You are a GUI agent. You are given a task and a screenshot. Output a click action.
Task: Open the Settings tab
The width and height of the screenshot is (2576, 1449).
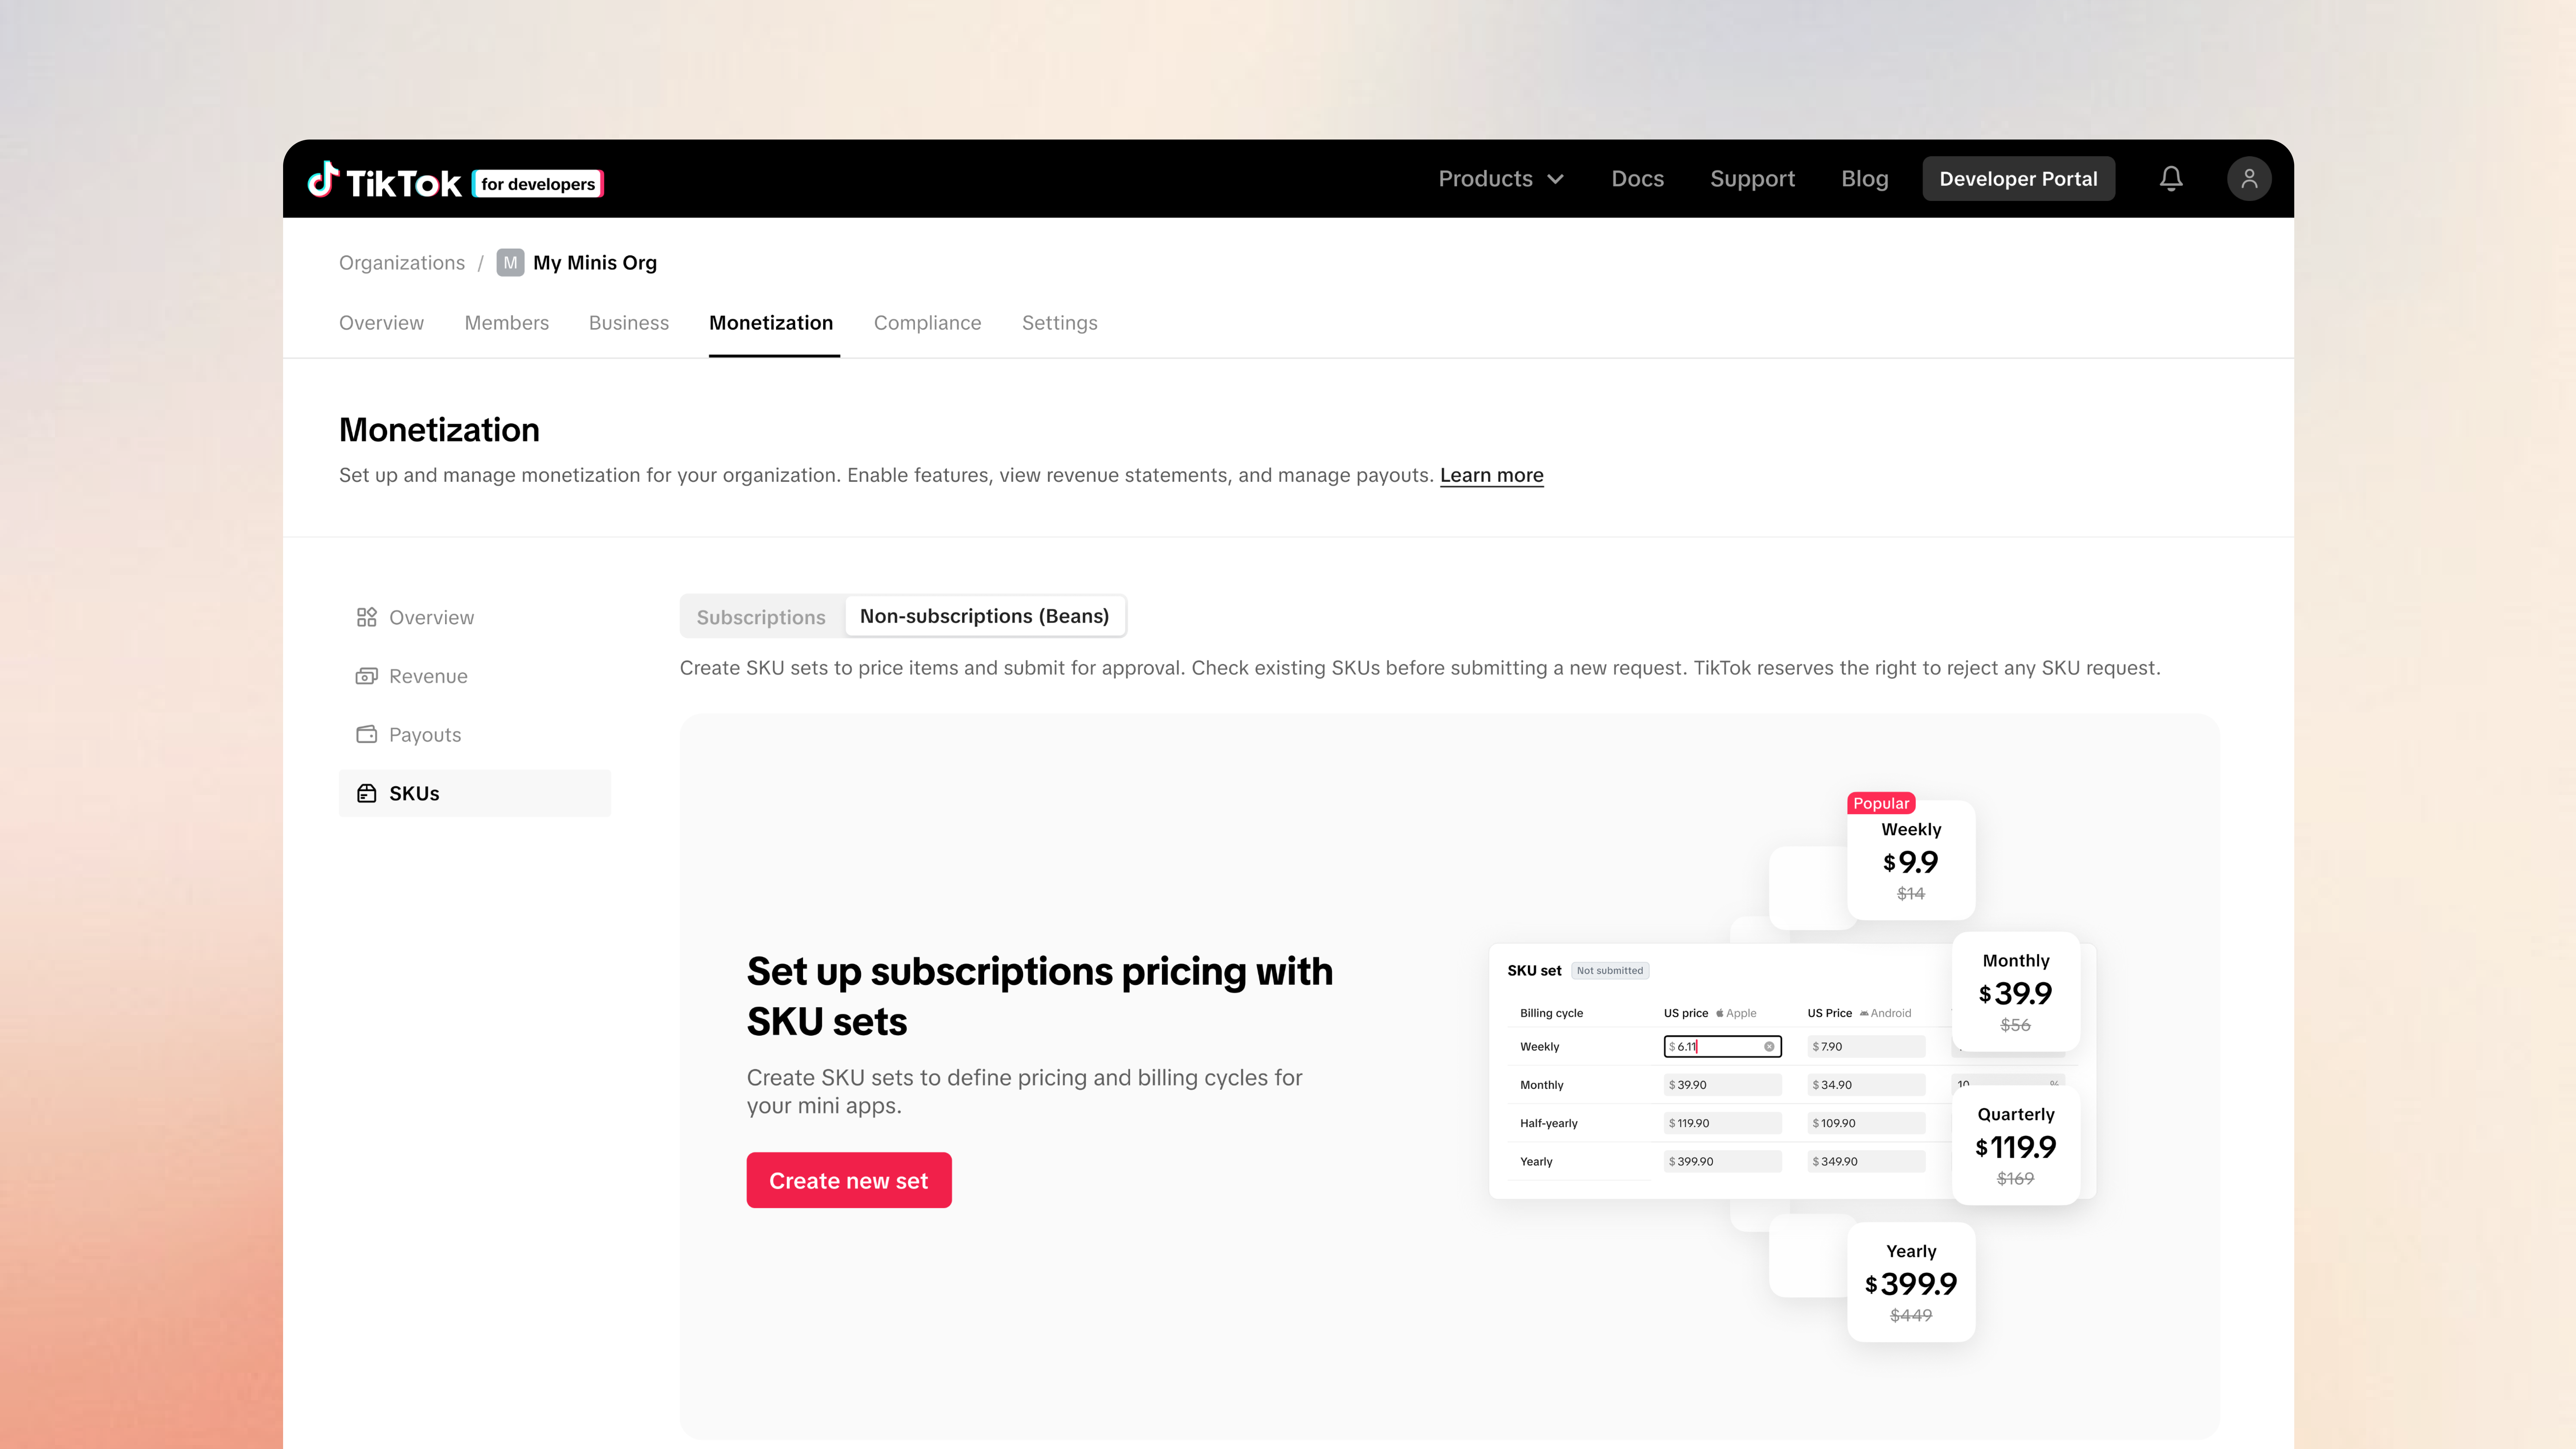pos(1060,323)
